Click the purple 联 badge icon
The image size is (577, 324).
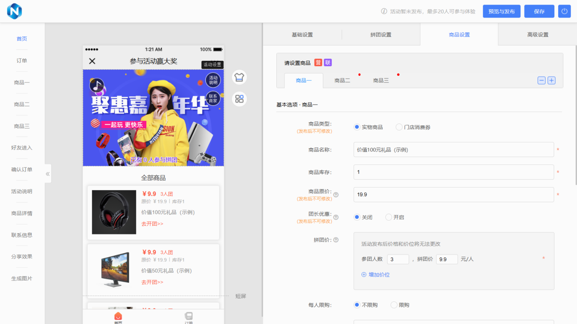tap(328, 62)
